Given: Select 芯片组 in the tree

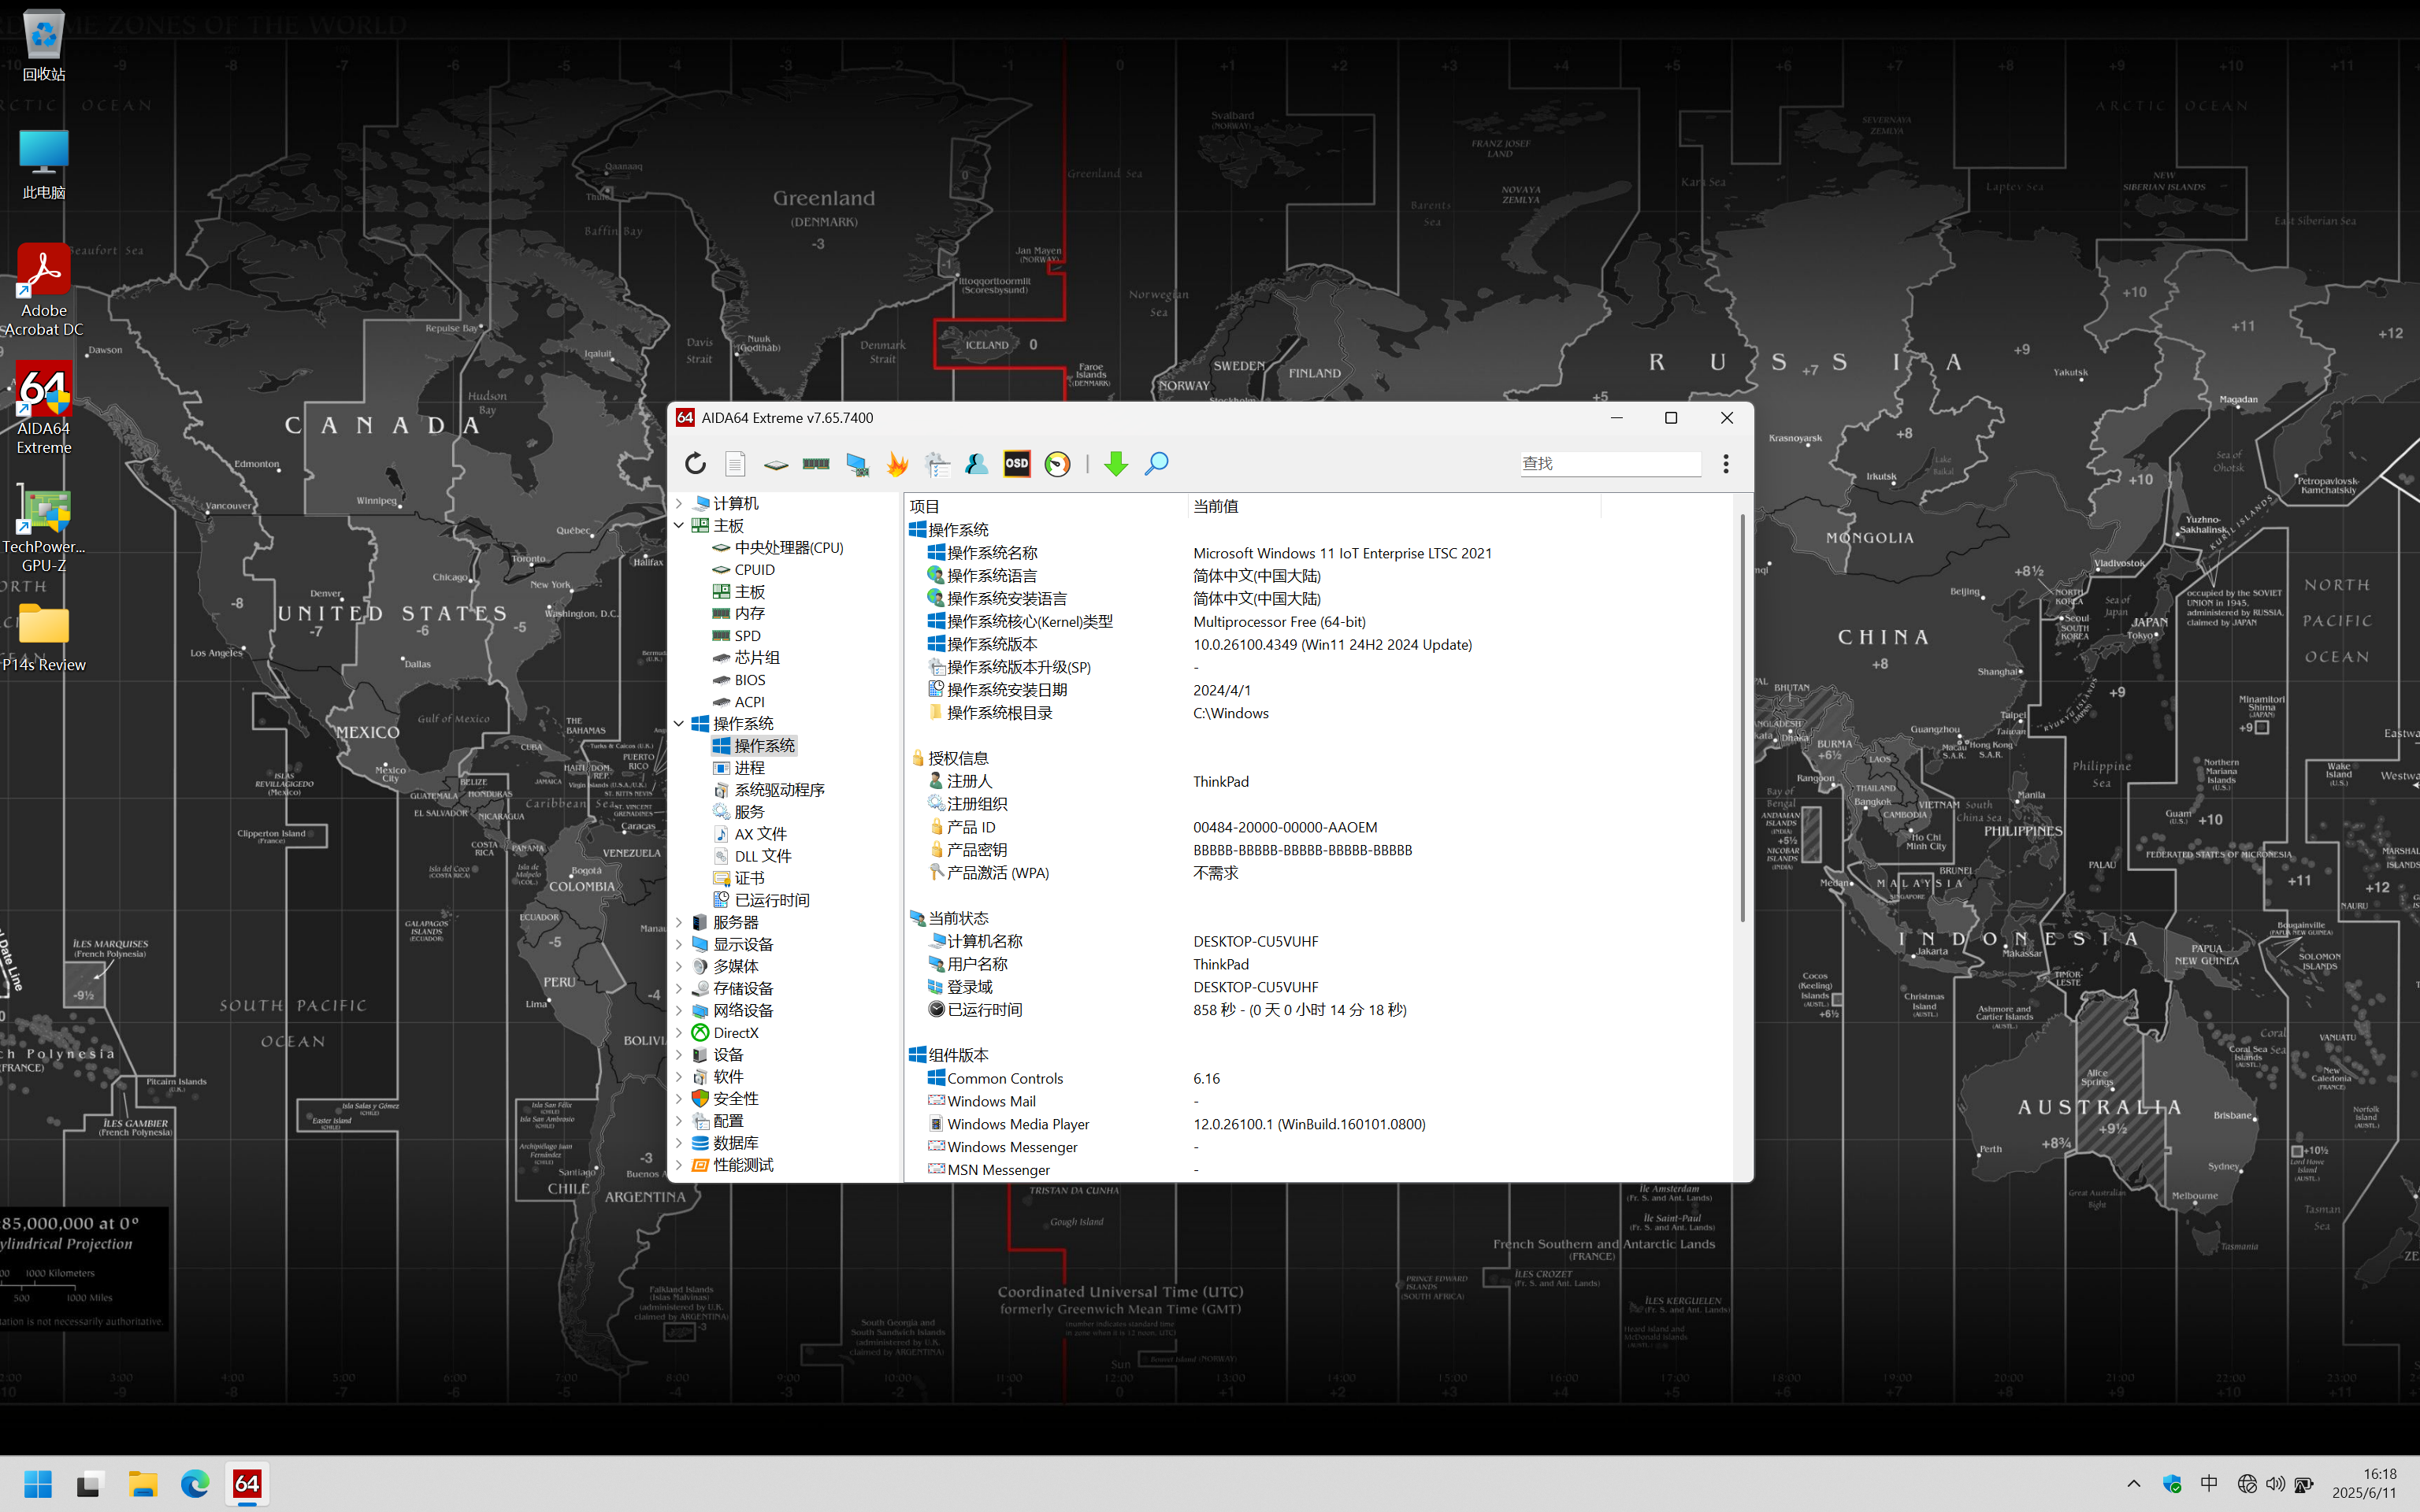Looking at the screenshot, I should point(746,657).
